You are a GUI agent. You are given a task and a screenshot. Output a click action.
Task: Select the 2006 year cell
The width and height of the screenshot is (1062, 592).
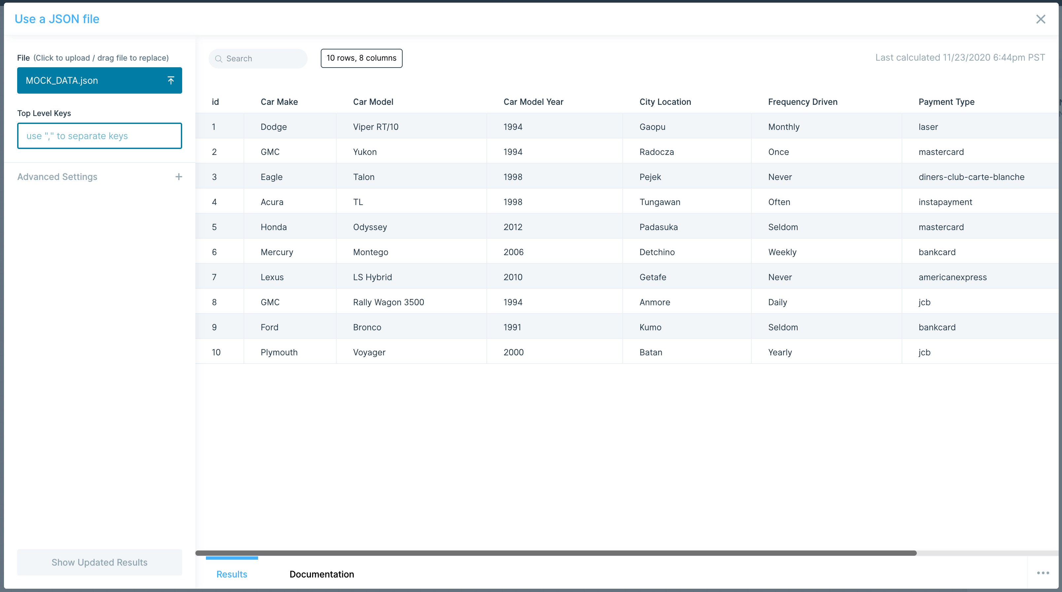click(554, 252)
